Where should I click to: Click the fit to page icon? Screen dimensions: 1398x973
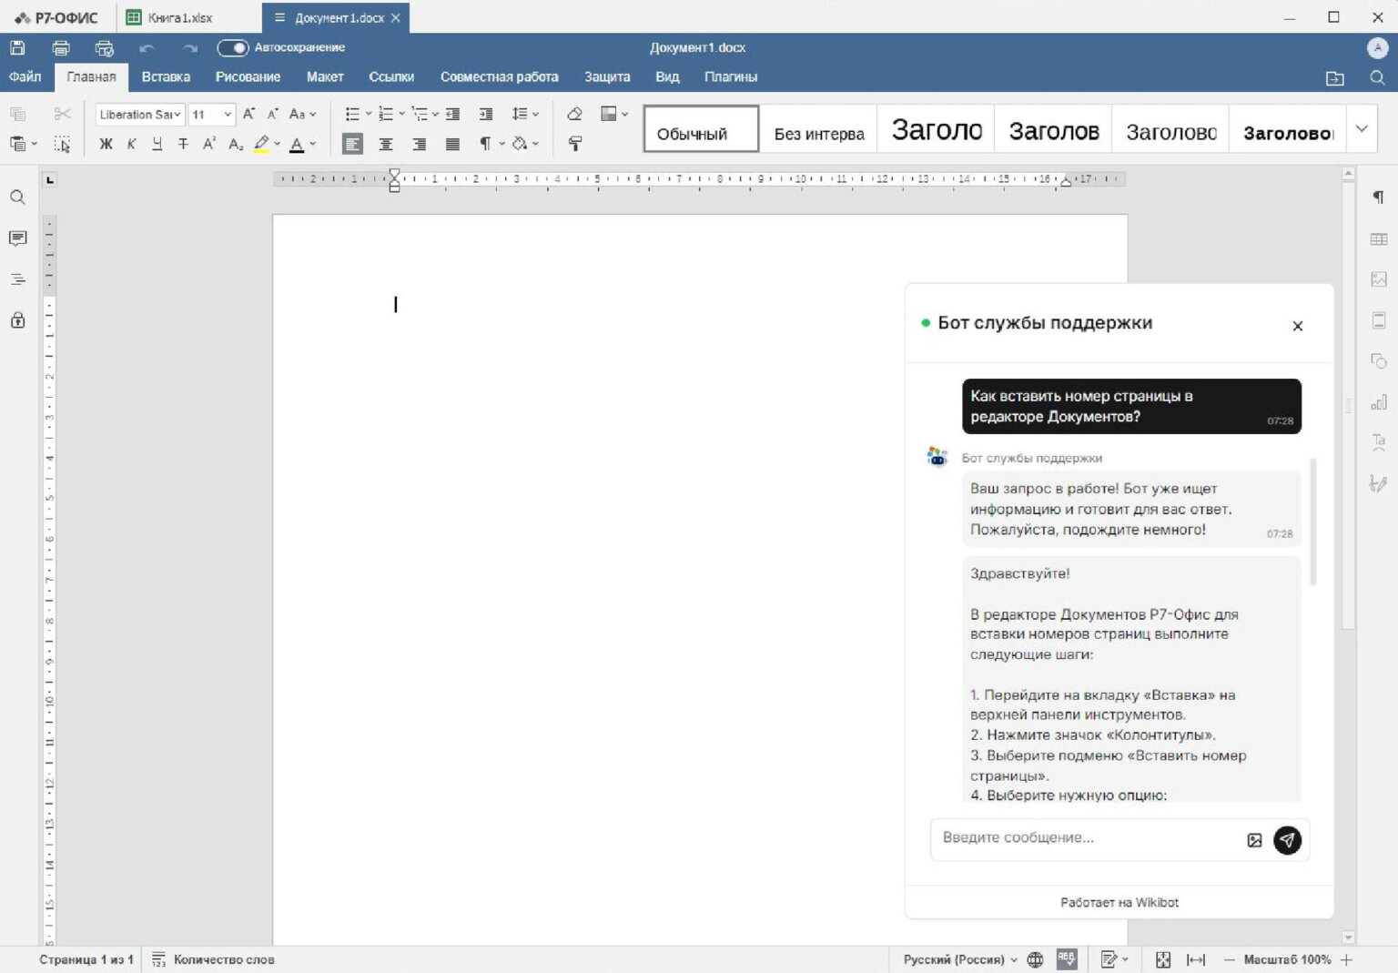click(1162, 959)
